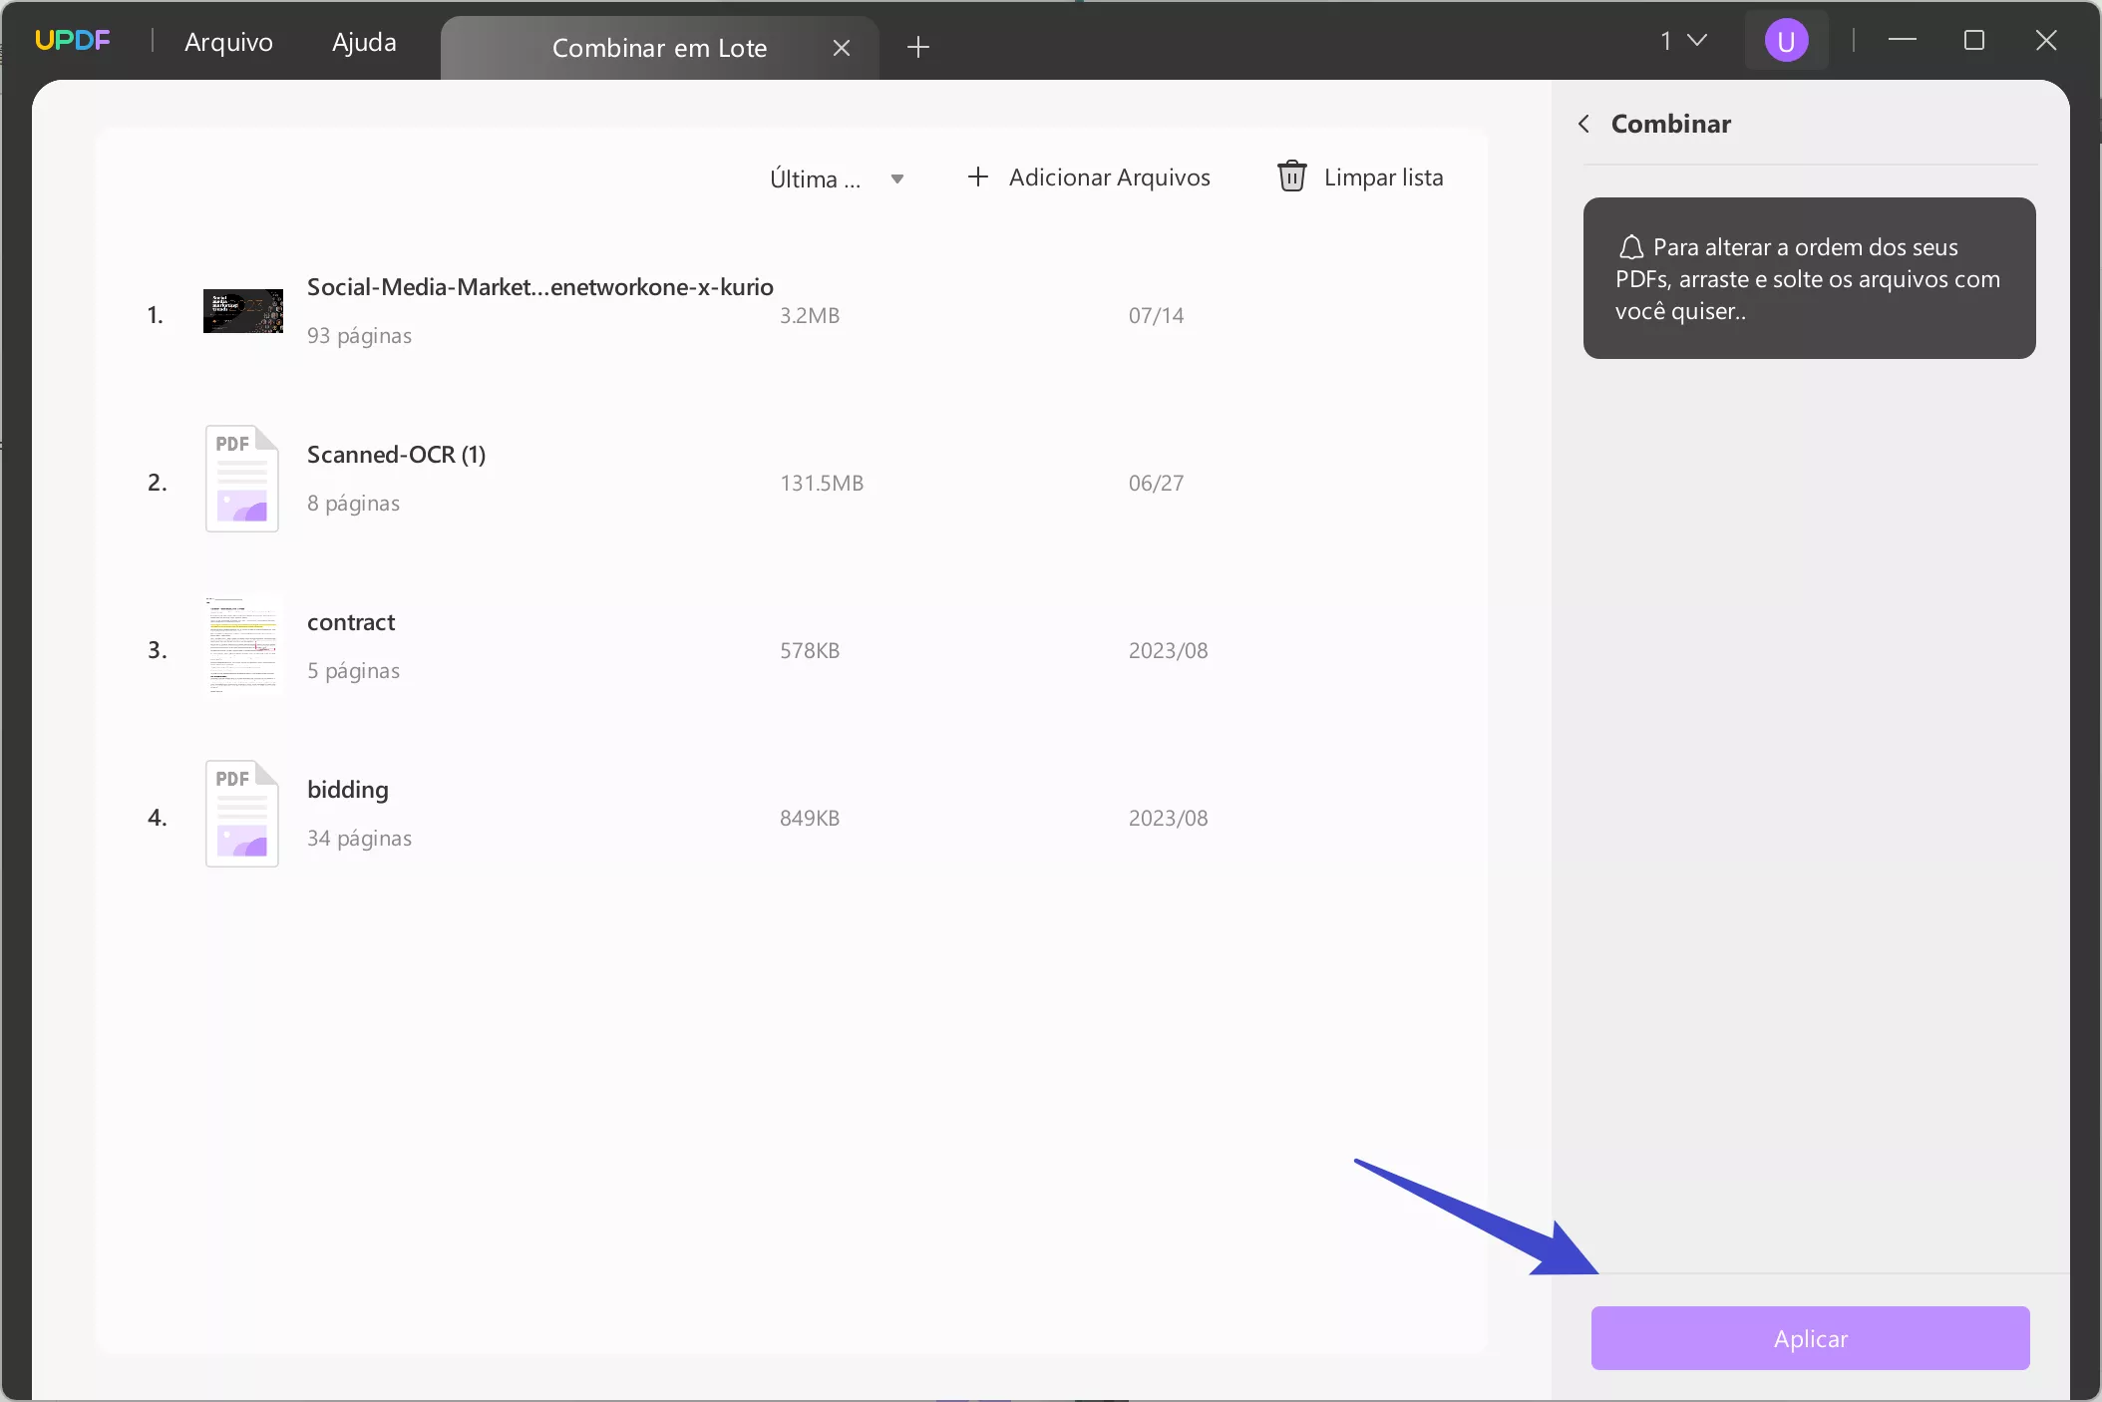
Task: Close the Combinar em Lote tab
Action: coord(842,48)
